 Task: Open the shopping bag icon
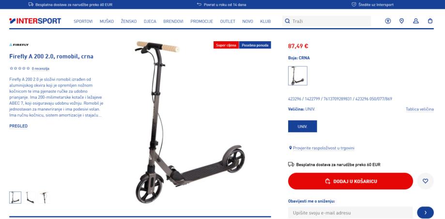(430, 21)
